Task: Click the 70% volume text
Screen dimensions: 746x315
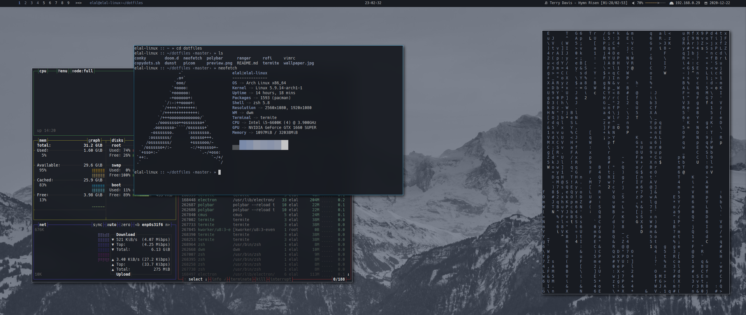Action: point(640,3)
